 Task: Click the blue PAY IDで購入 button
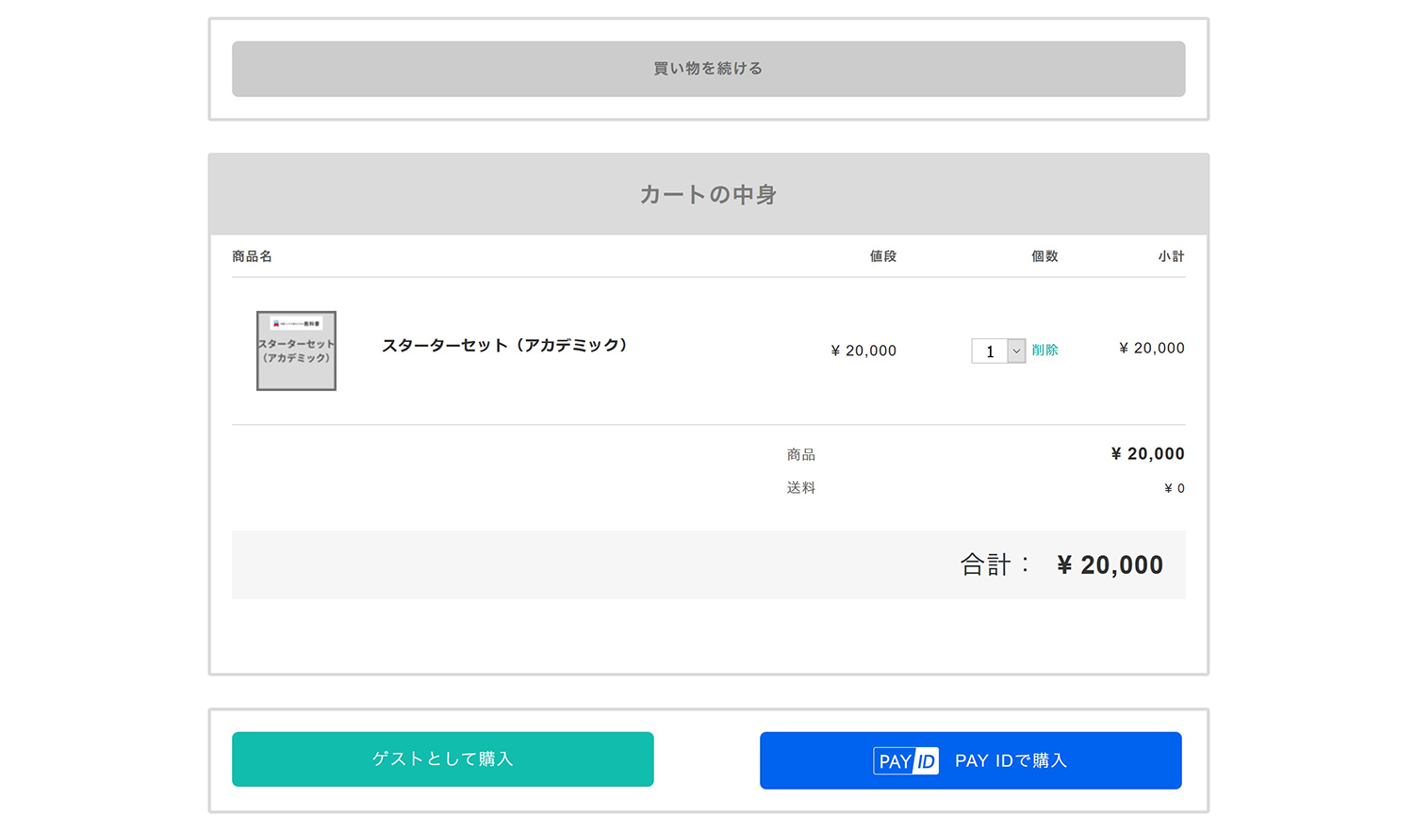click(970, 760)
